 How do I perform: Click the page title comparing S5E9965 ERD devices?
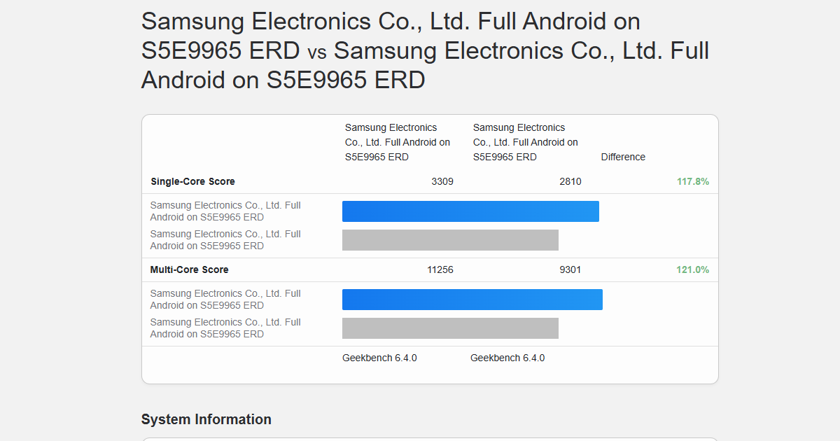pyautogui.click(x=425, y=50)
